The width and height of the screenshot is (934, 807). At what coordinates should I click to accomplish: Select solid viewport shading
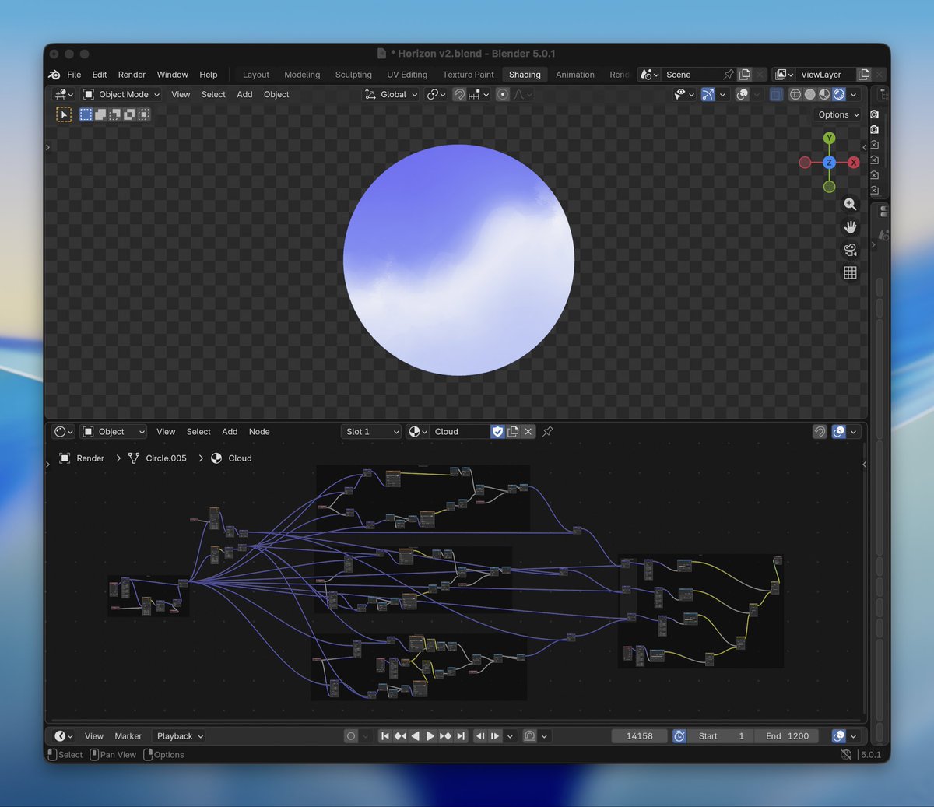(810, 94)
